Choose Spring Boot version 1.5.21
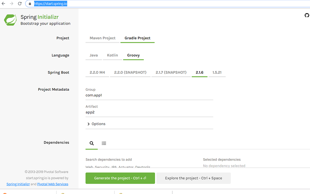This screenshot has width=310, height=194. (x=217, y=72)
